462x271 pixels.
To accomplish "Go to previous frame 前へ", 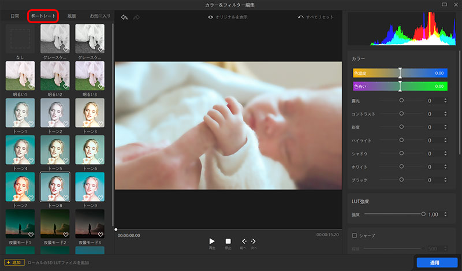I will click(244, 241).
